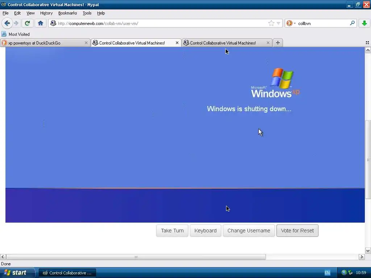Image resolution: width=371 pixels, height=278 pixels.
Task: Expand the address bar history dropdown arrow
Action: (x=279, y=23)
